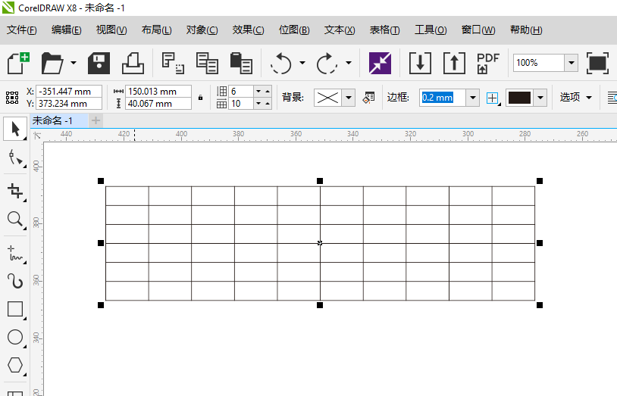Cut selection with the Cut icon
Image resolution: width=617 pixels, height=396 pixels.
click(173, 63)
